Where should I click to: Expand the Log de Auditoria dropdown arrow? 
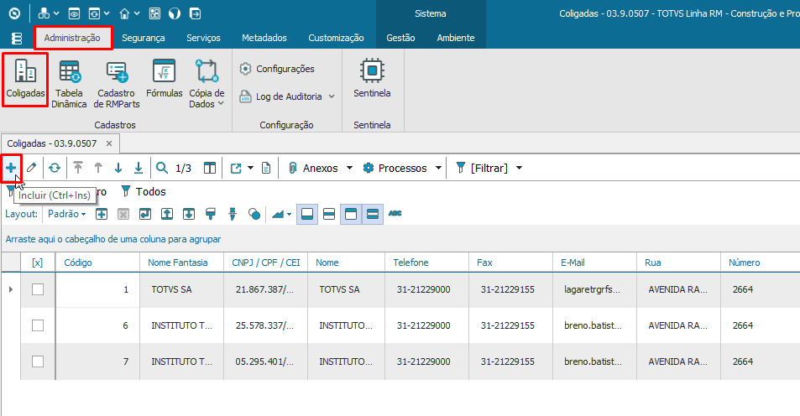point(332,96)
